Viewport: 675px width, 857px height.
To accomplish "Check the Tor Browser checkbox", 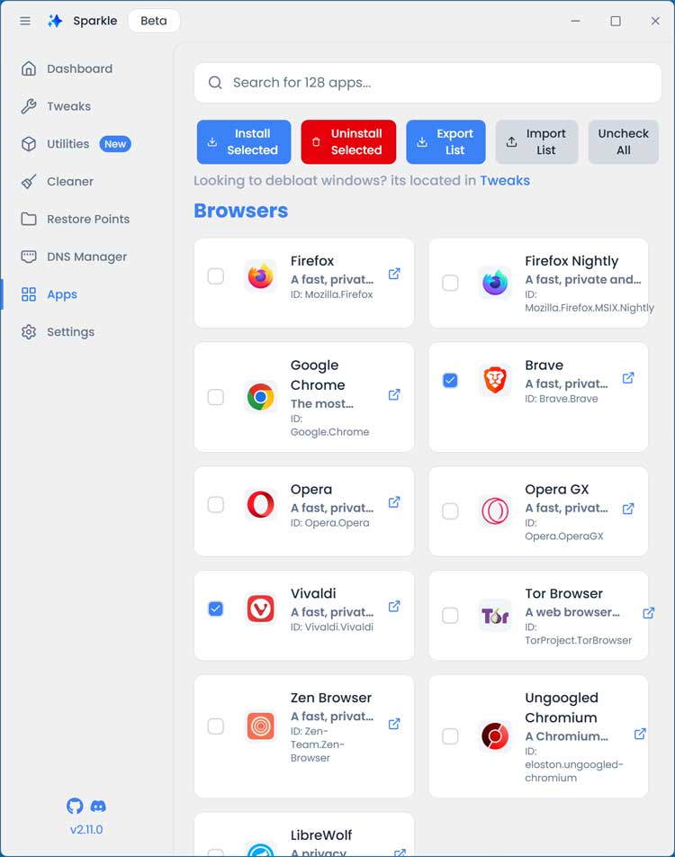I will tap(450, 616).
